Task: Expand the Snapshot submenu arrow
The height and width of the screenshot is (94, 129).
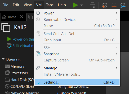Action: pyautogui.click(x=116, y=54)
